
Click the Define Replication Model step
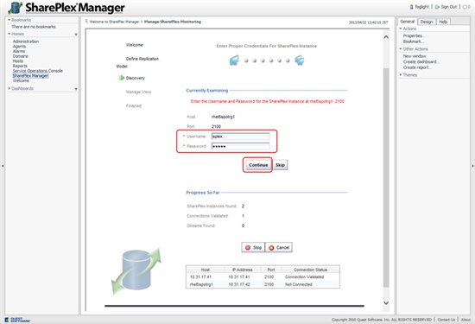[x=137, y=62]
